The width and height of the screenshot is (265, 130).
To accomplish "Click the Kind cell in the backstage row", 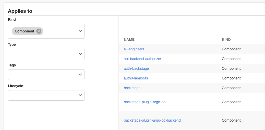I will click(231, 88).
